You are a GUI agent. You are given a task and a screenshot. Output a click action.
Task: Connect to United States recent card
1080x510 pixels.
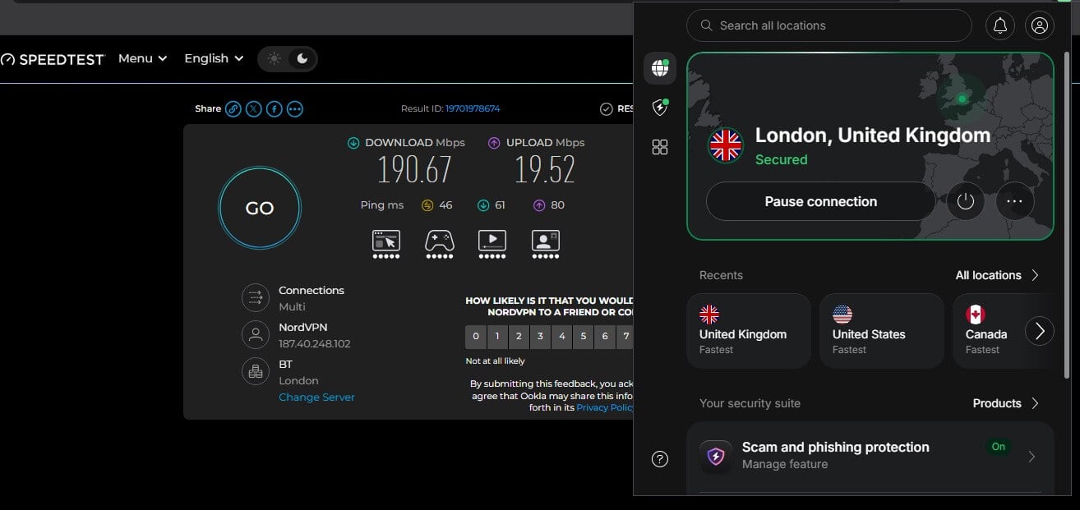click(882, 330)
